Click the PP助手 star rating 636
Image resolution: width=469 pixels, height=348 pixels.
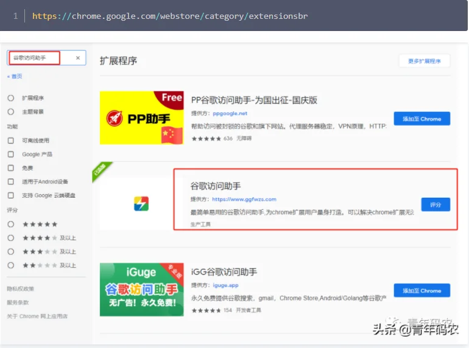coord(212,139)
